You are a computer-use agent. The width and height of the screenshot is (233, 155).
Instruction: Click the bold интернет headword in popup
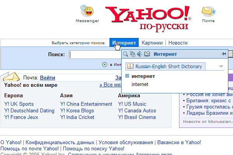pyautogui.click(x=143, y=76)
